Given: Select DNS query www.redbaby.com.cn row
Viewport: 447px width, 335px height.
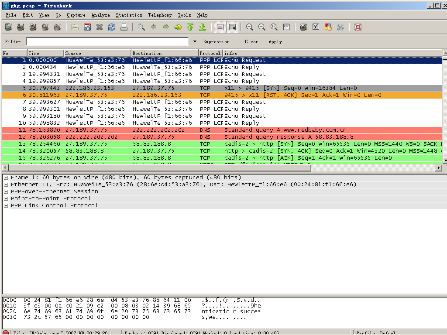Looking at the screenshot, I should tap(222, 130).
